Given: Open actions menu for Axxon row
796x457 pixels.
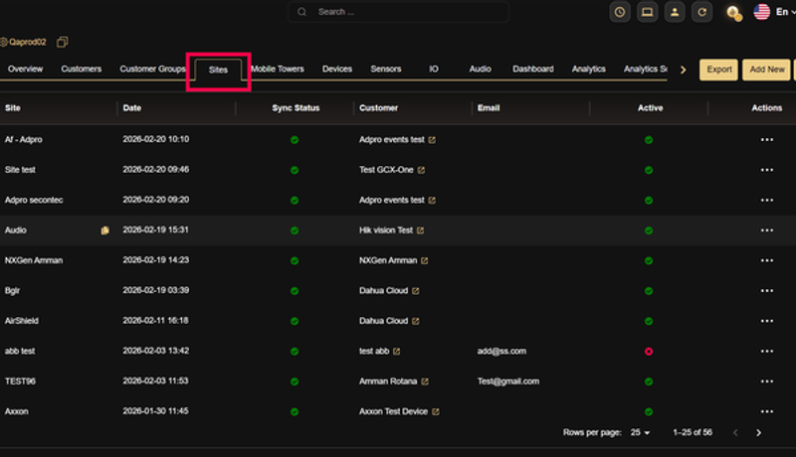Looking at the screenshot, I should tap(766, 412).
